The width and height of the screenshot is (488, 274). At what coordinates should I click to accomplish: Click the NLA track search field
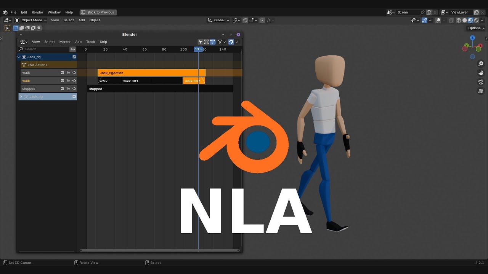point(44,49)
